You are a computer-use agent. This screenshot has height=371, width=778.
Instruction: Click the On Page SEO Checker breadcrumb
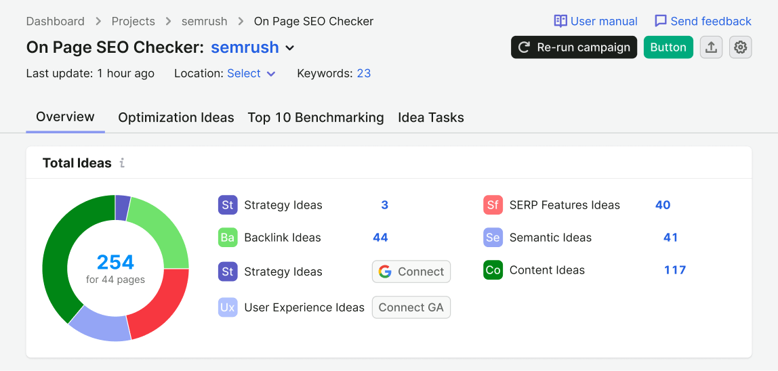click(x=314, y=22)
